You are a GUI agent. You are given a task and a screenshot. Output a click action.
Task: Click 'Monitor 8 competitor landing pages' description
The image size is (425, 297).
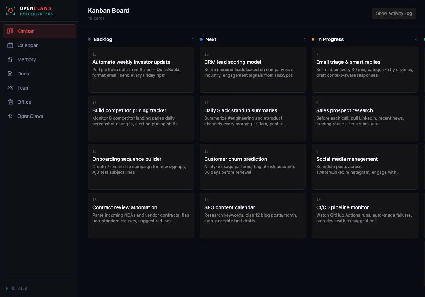tap(135, 121)
